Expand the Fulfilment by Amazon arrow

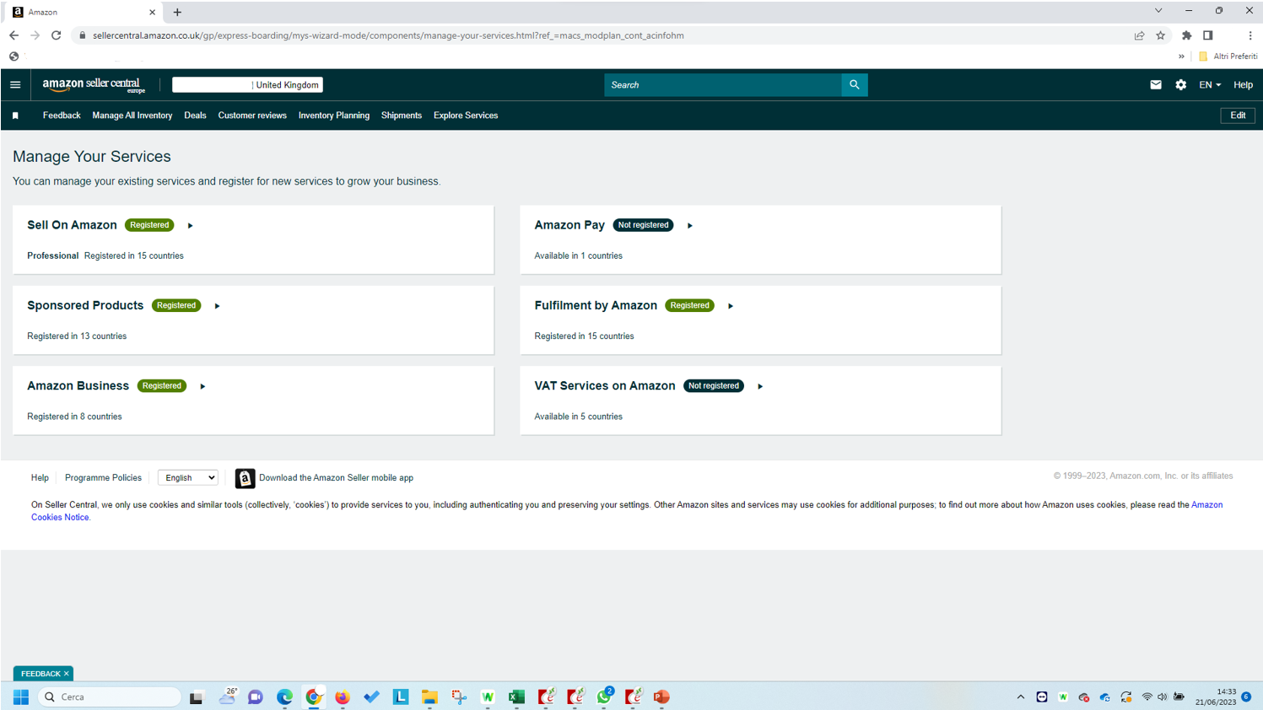731,306
